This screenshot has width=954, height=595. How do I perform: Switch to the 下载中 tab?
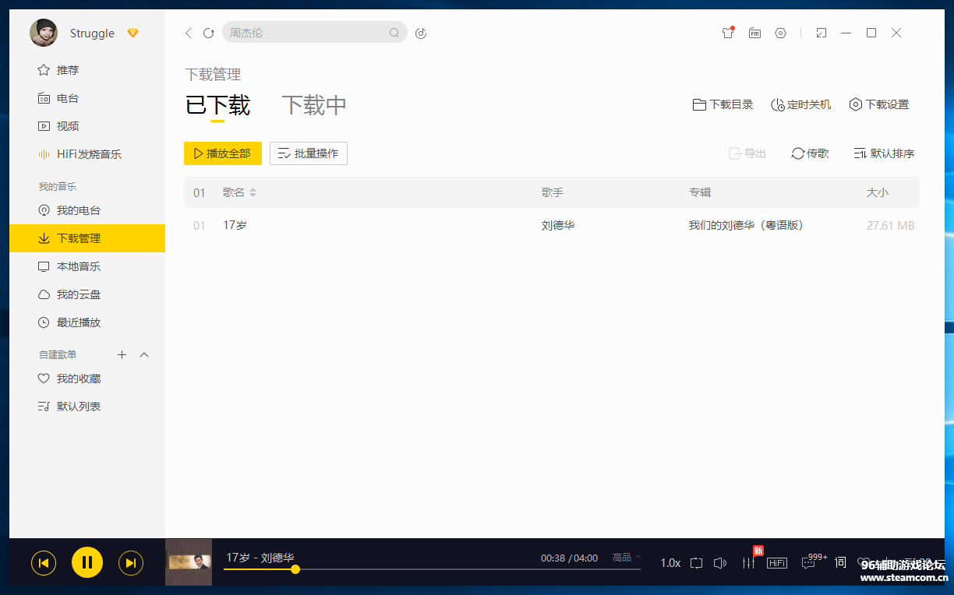coord(313,105)
